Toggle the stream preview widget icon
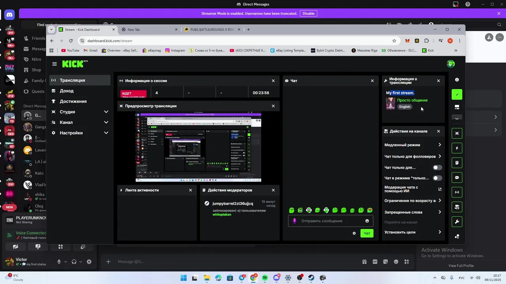Viewport: 506px width, 284px height. pos(457,133)
